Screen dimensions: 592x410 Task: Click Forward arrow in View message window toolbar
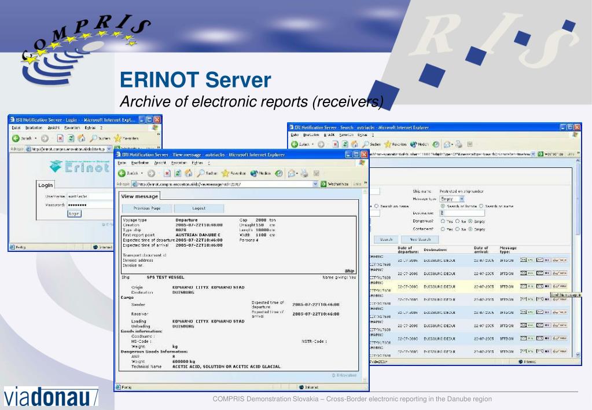(x=151, y=173)
